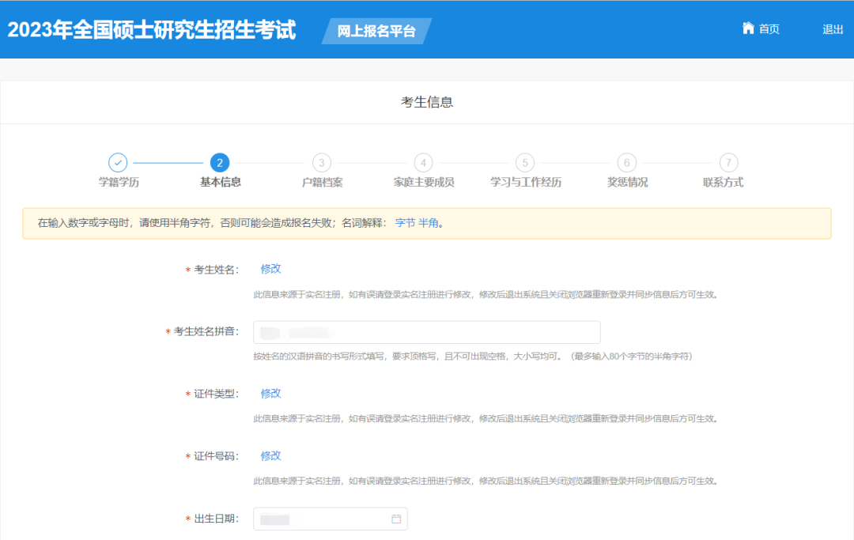854x540 pixels.
Task: Click the 网上报名平台 banner label
Action: [376, 31]
